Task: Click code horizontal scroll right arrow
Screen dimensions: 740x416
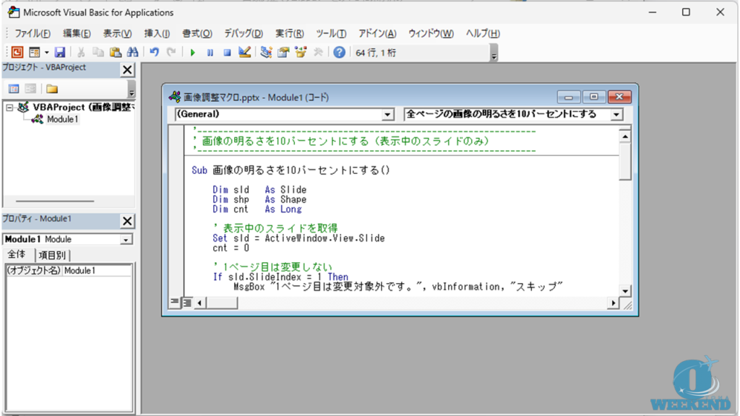Action: coord(613,303)
